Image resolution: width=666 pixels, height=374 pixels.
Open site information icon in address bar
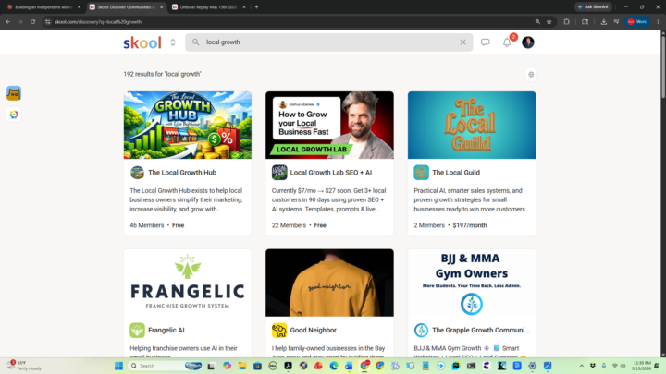click(x=47, y=21)
